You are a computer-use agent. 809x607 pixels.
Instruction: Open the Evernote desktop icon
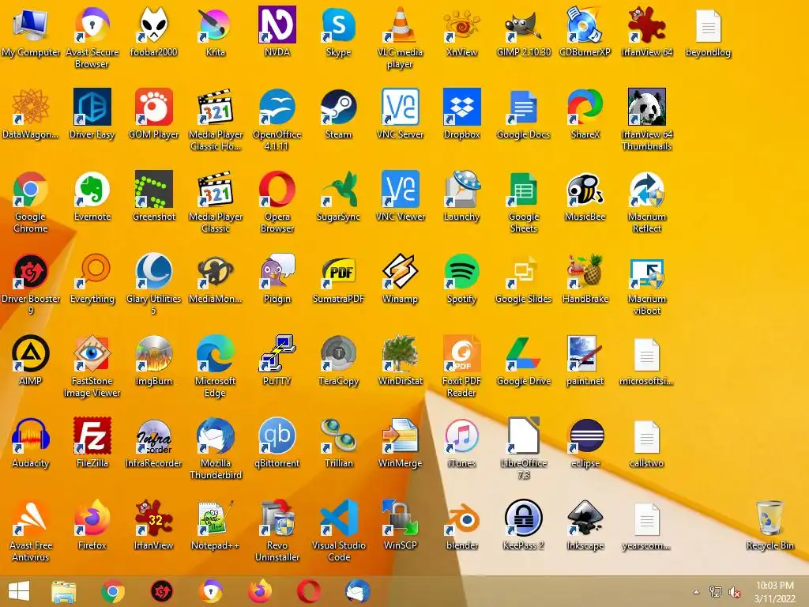pyautogui.click(x=92, y=189)
